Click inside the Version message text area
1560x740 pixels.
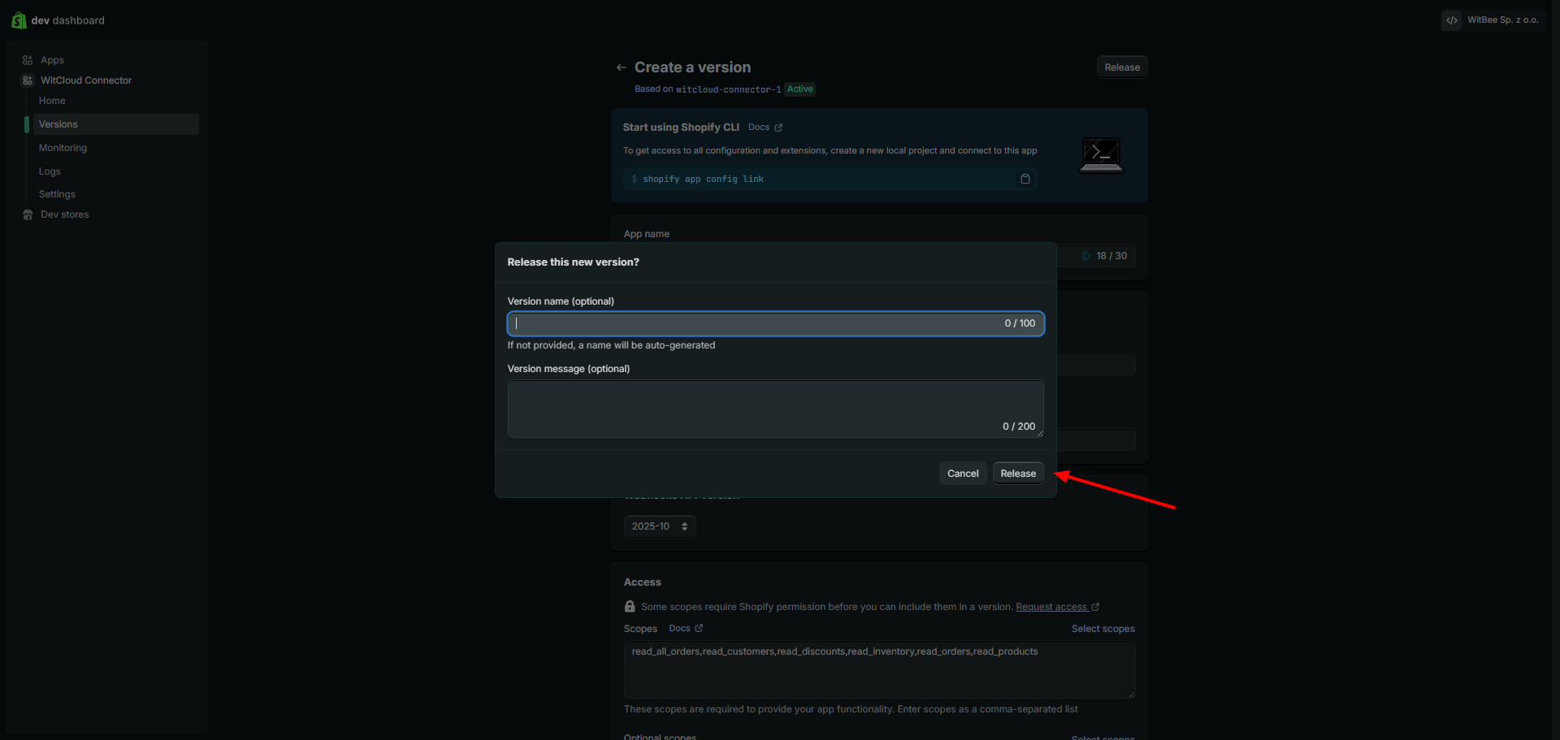click(x=775, y=409)
